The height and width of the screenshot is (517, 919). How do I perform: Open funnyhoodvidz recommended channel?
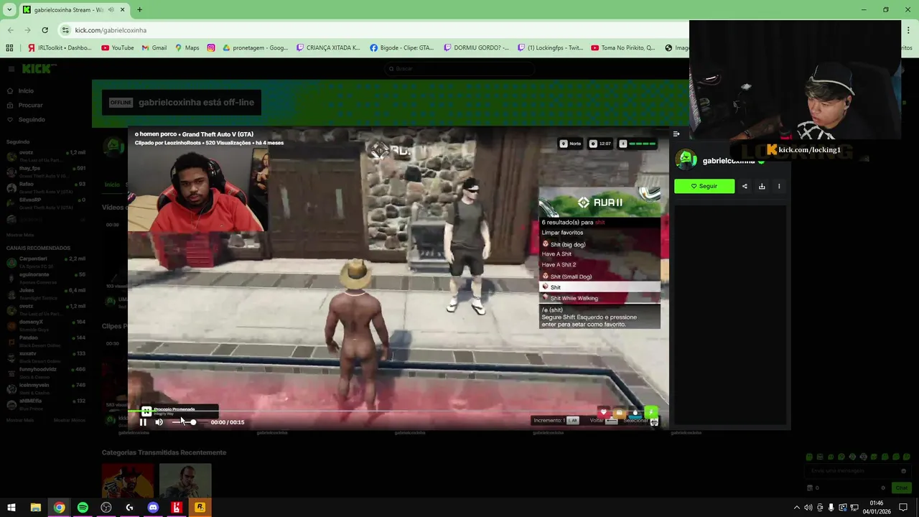(x=46, y=373)
